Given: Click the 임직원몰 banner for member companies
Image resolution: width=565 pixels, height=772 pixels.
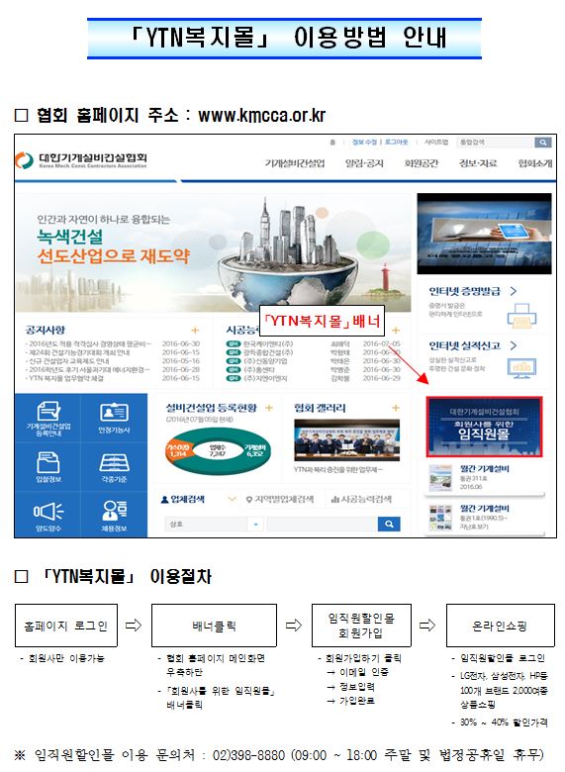Looking at the screenshot, I should (484, 427).
